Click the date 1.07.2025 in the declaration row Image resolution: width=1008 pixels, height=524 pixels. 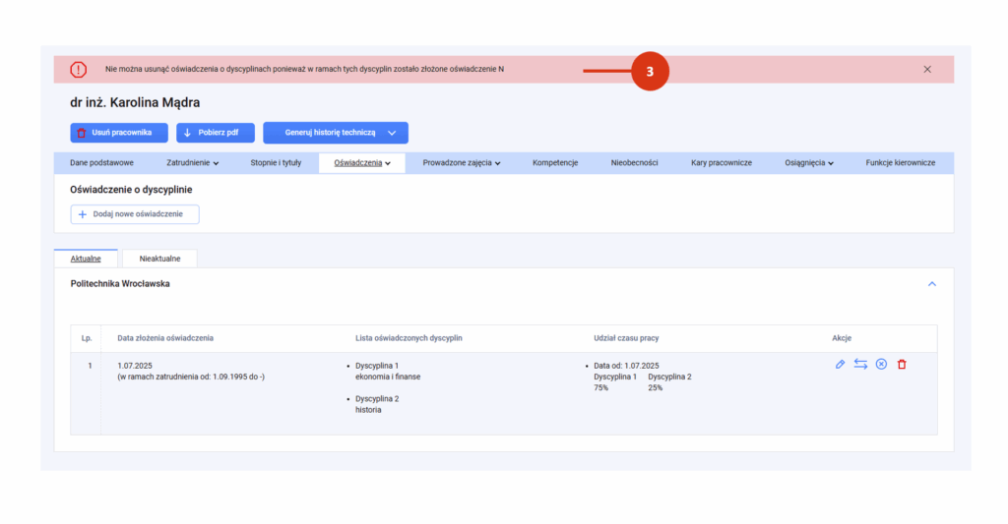[x=135, y=366]
